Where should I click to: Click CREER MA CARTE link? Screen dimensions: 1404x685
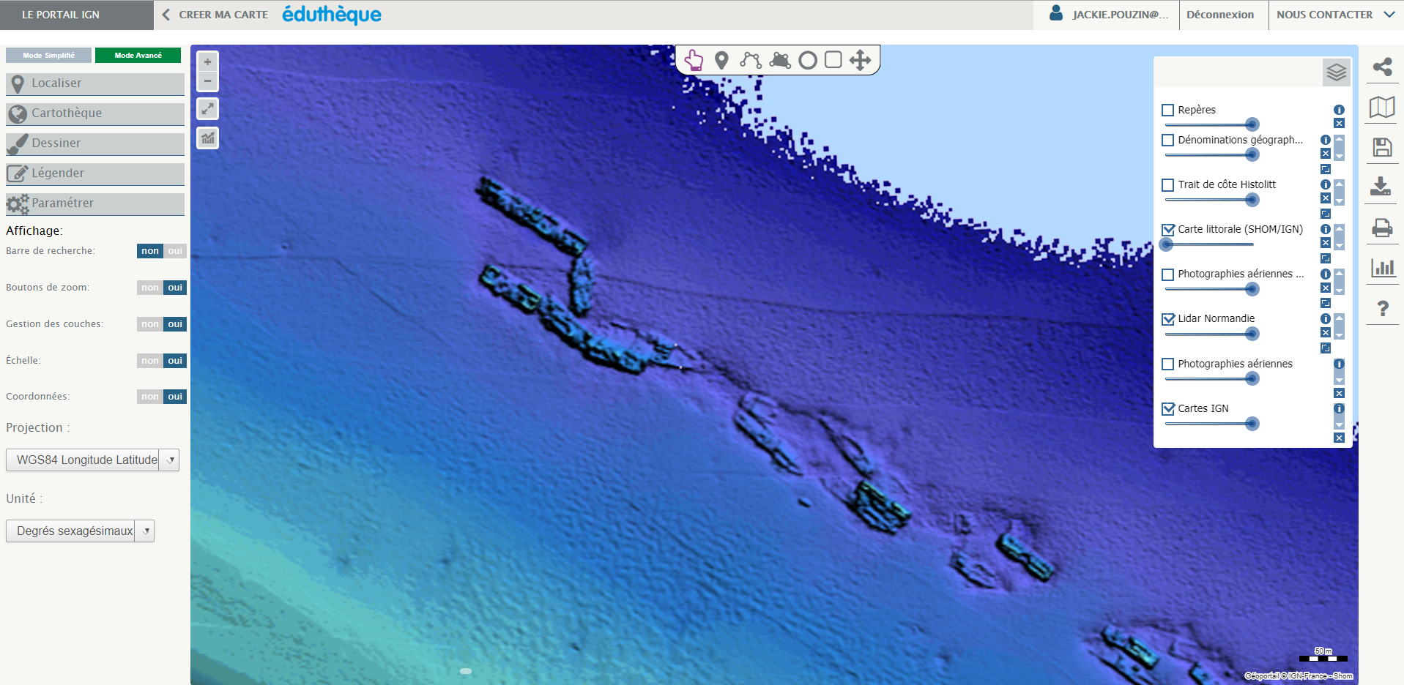coord(222,15)
